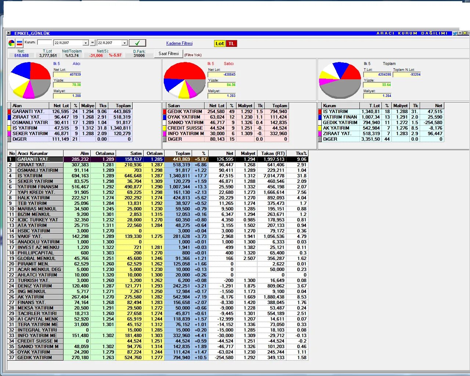Image resolution: width=470 pixels, height=376 pixels.
Task: Open the end date dropdown
Action: point(124,43)
